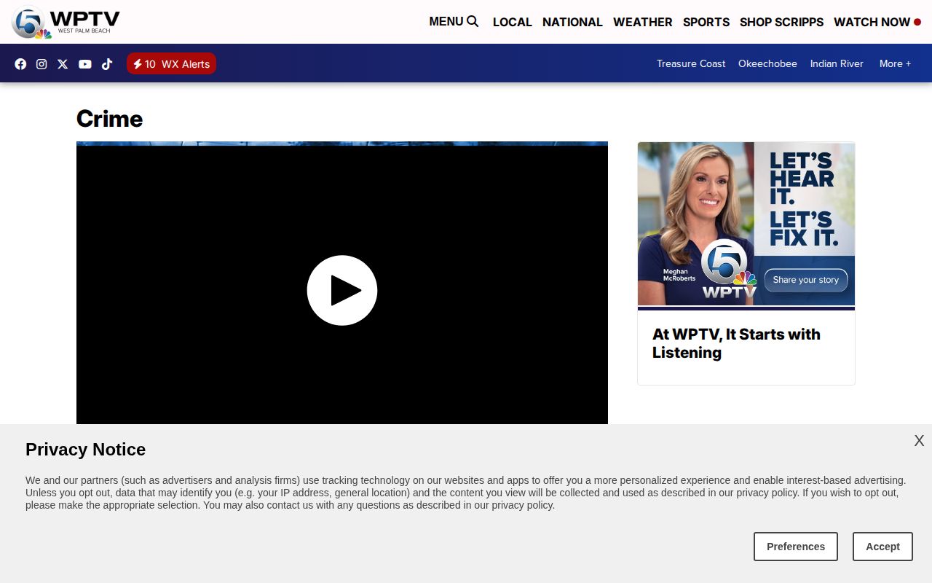The width and height of the screenshot is (932, 583).
Task: Open the WEATHER section
Action: (x=642, y=22)
